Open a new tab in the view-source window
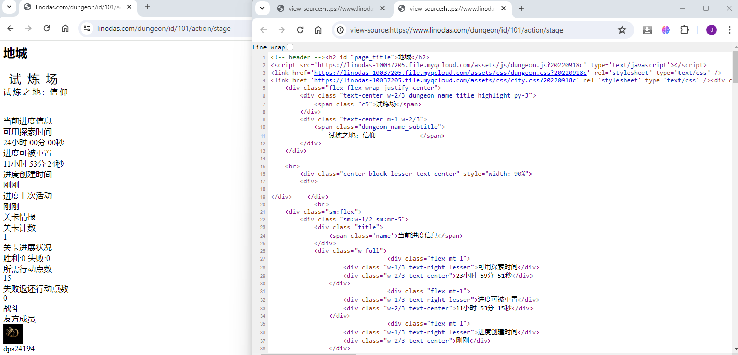This screenshot has height=355, width=738. 522,8
